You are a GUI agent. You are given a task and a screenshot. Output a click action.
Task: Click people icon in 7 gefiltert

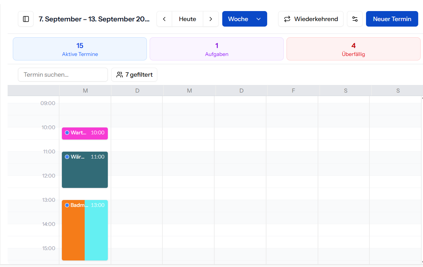coord(120,75)
